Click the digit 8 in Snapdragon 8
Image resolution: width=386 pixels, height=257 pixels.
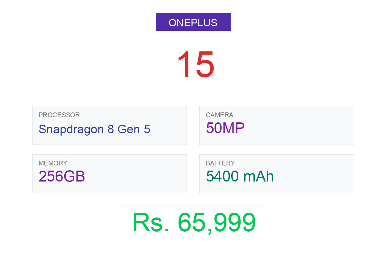tap(111, 129)
